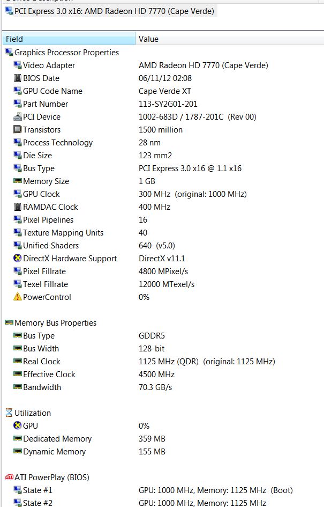Screen dimensions: 324x507
Task: Click the Process Technology icon
Action: (x=18, y=142)
